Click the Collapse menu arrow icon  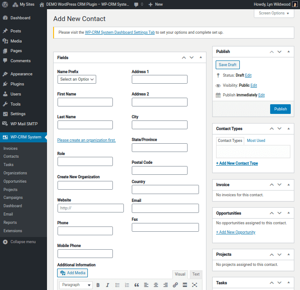tap(5, 242)
